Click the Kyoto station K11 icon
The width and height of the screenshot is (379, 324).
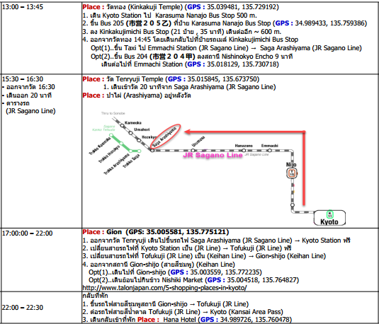(330, 214)
